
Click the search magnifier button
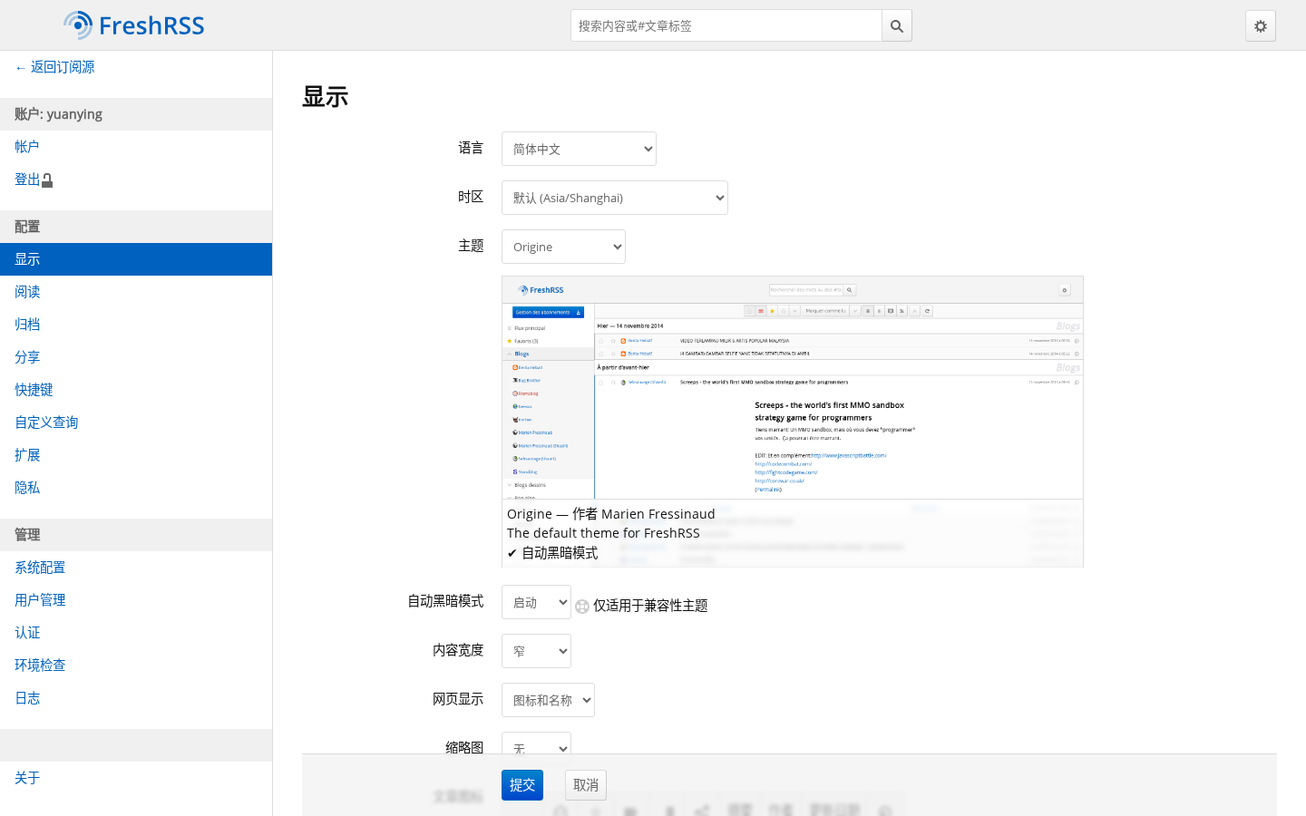[897, 26]
